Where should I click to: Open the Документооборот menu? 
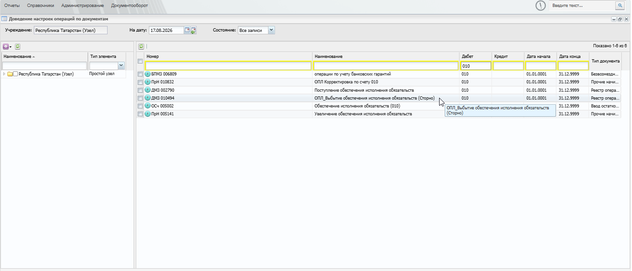[x=129, y=6]
